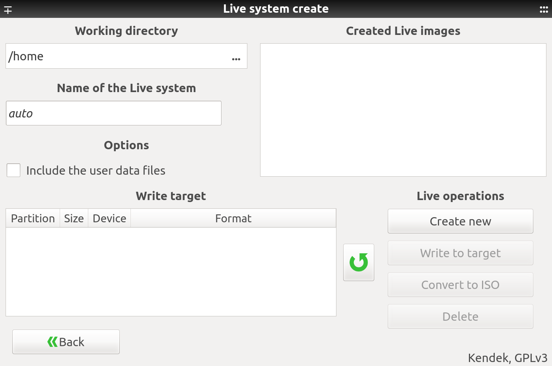The width and height of the screenshot is (552, 366).
Task: Sort by Format column header
Action: [x=233, y=218]
